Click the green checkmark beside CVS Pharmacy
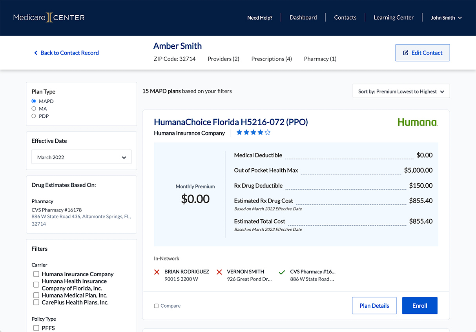The height and width of the screenshot is (332, 476). coord(282,272)
